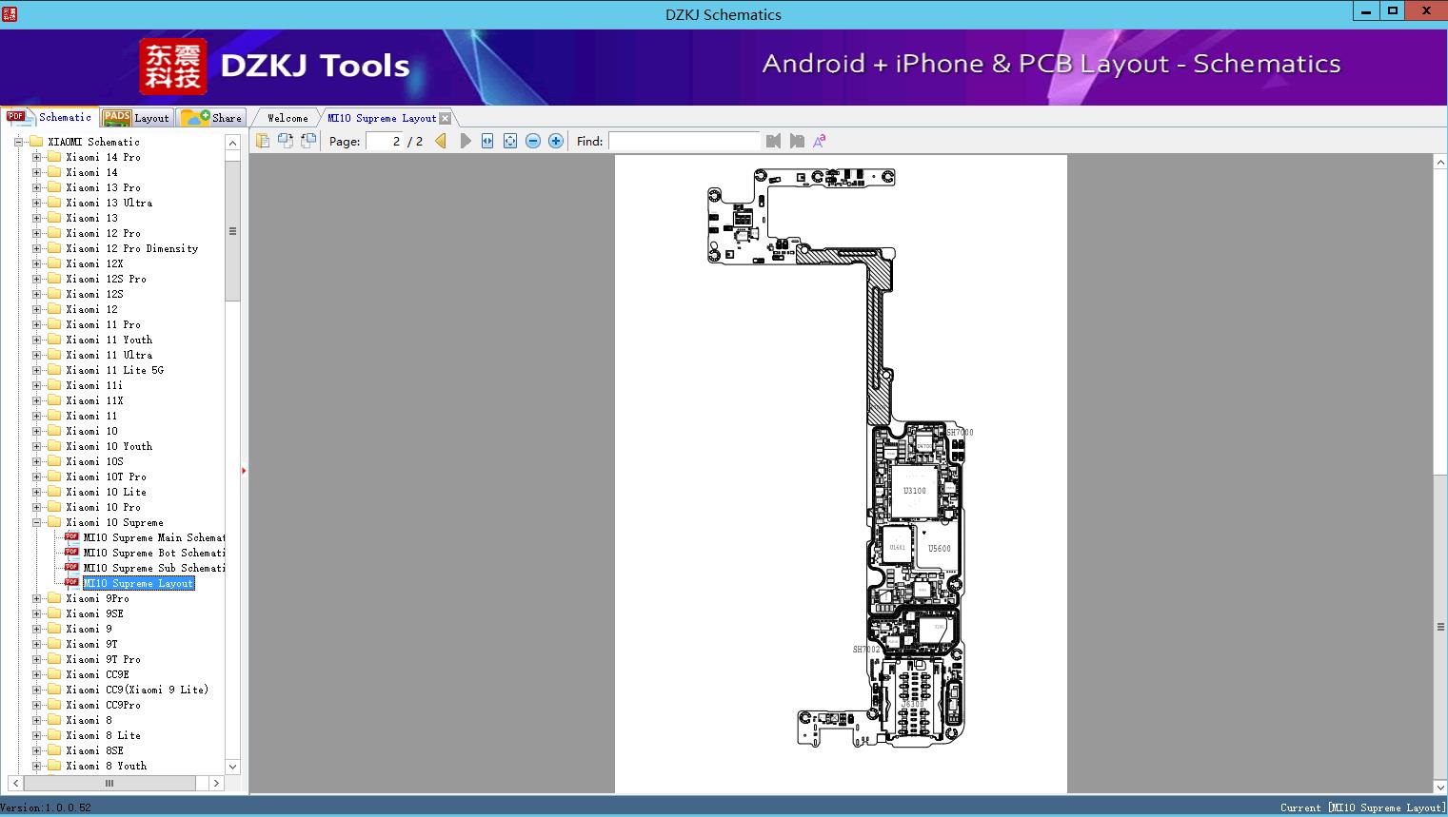Close the MI10 Supreme Layout tab
Image resolution: width=1448 pixels, height=817 pixels.
point(446,118)
